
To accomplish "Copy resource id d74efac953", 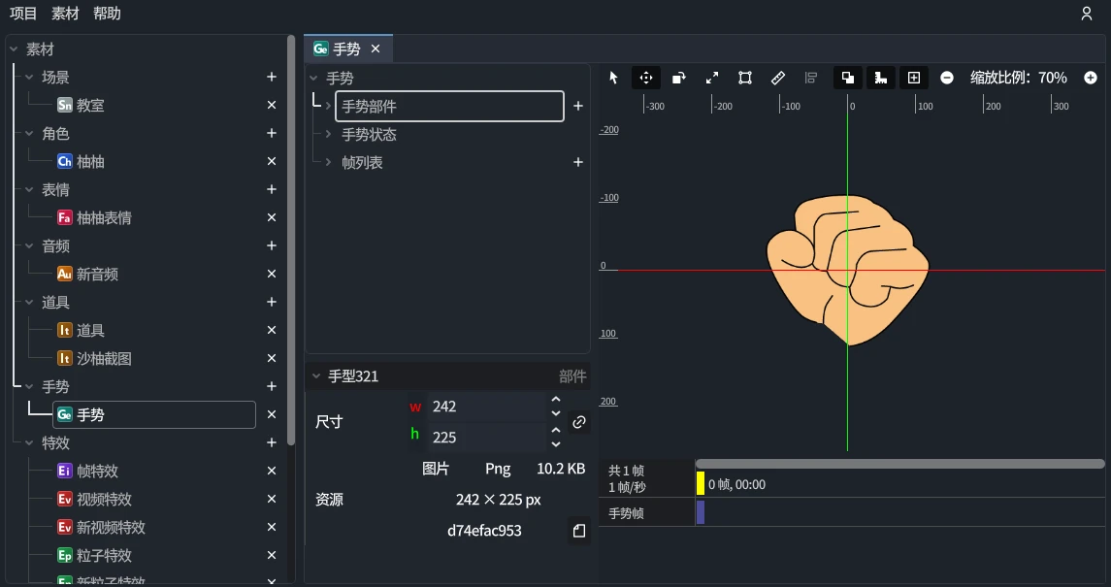I will click(x=579, y=531).
